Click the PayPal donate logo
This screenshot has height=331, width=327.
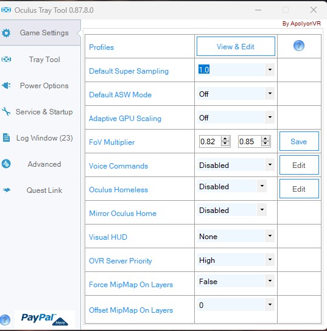coord(44,319)
